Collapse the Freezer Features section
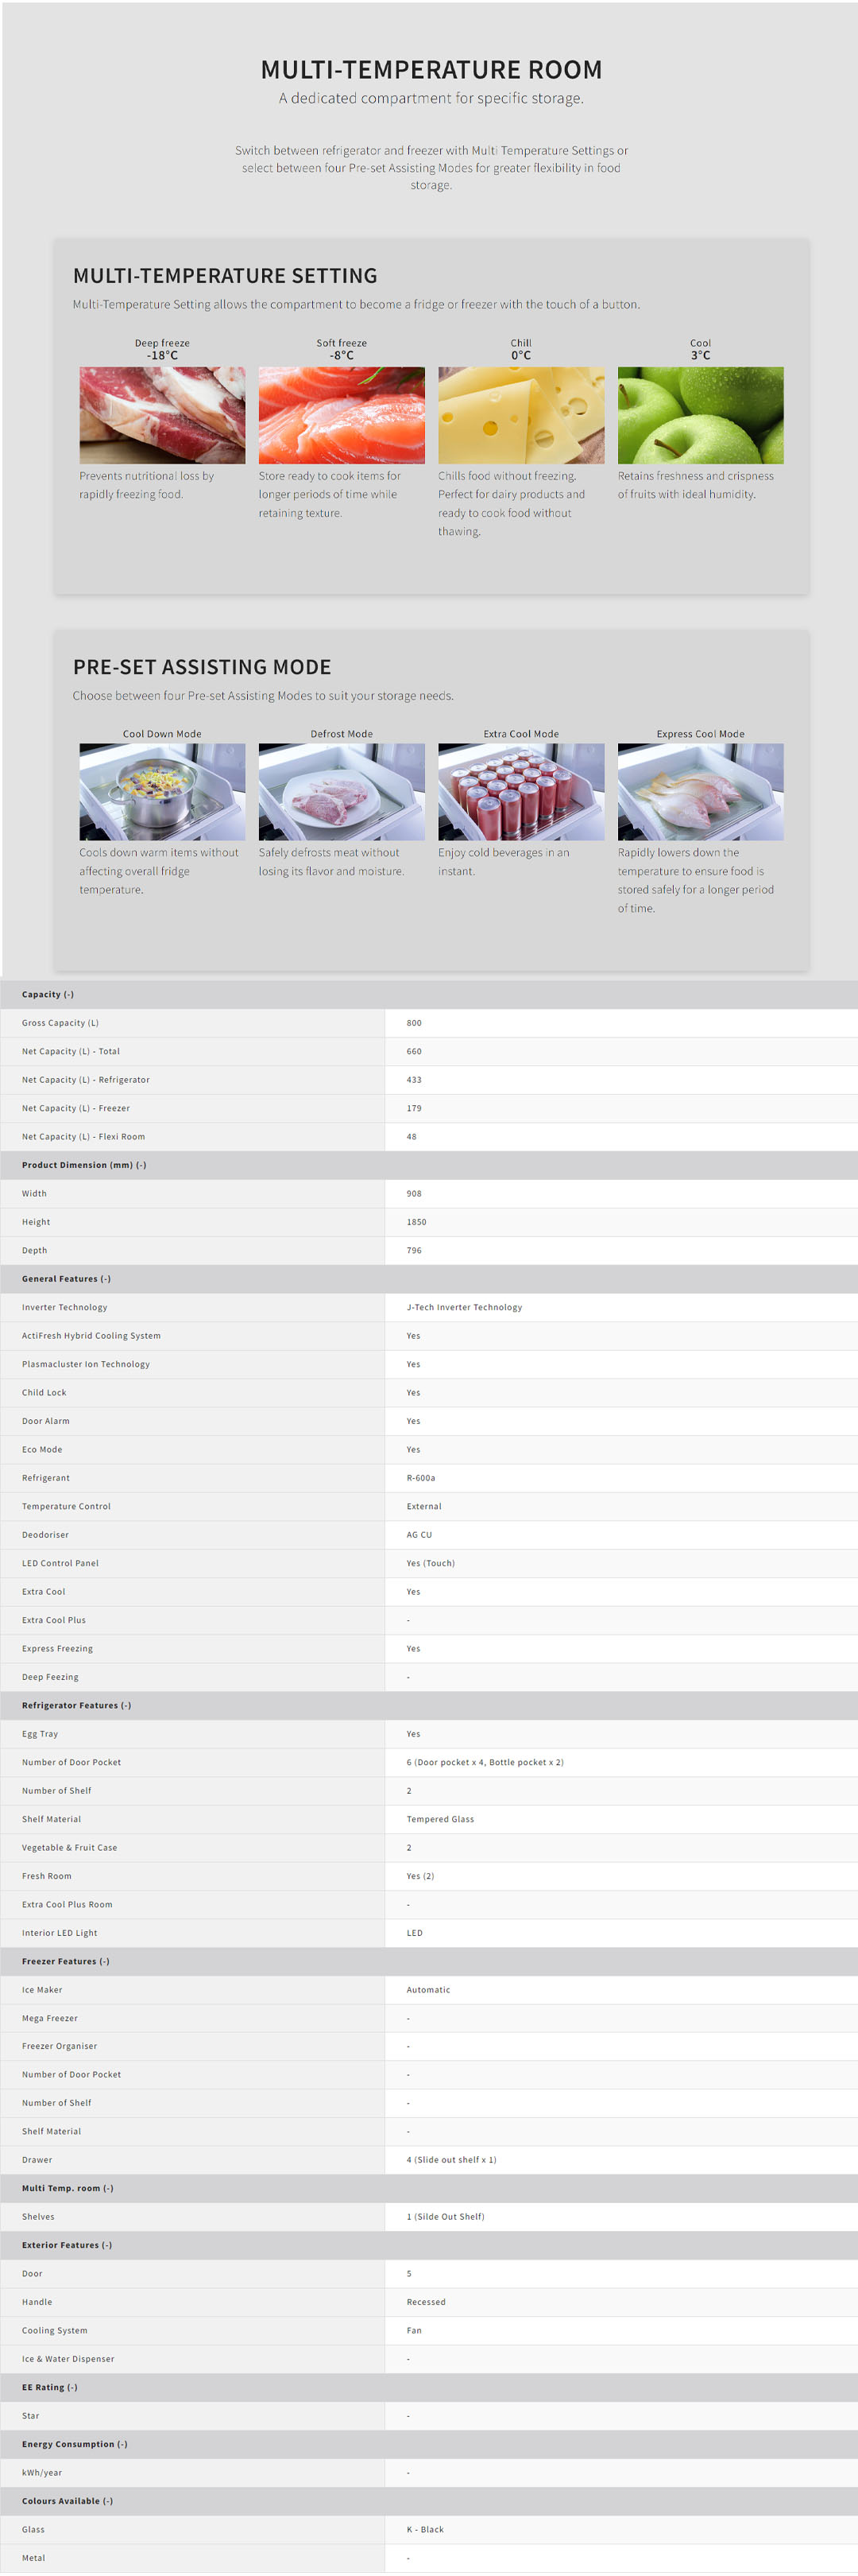The height and width of the screenshot is (2576, 858). point(66,1962)
